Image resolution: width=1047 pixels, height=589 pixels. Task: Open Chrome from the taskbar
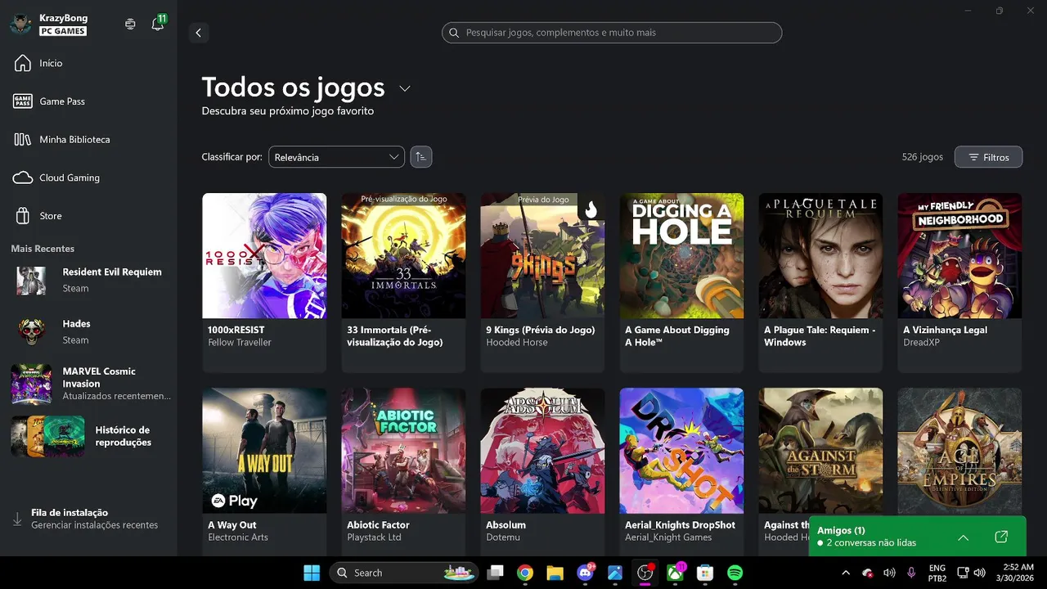pyautogui.click(x=525, y=573)
